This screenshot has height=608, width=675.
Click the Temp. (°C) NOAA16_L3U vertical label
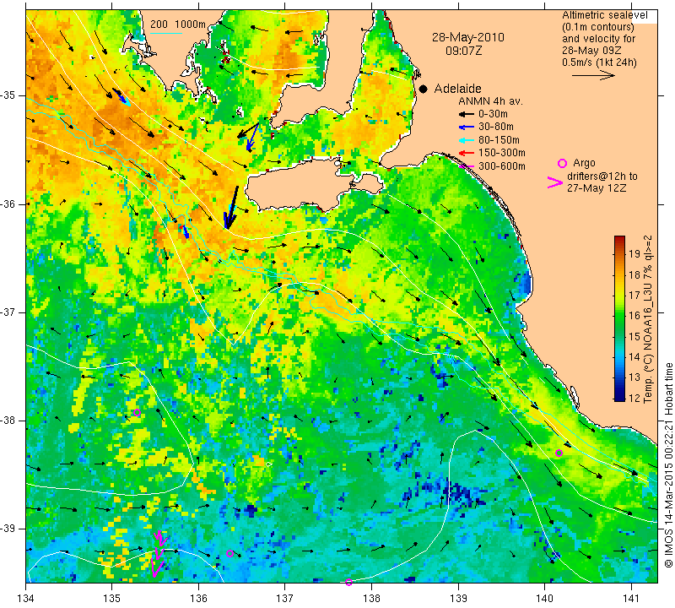[647, 319]
